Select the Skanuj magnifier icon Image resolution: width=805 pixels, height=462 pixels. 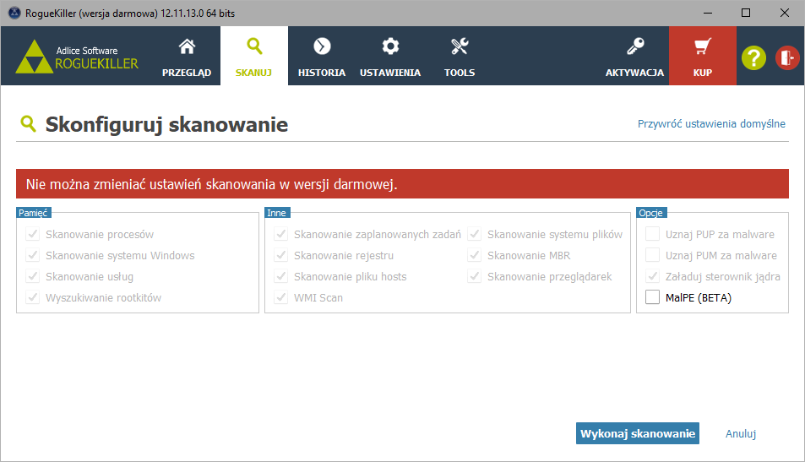[x=254, y=46]
